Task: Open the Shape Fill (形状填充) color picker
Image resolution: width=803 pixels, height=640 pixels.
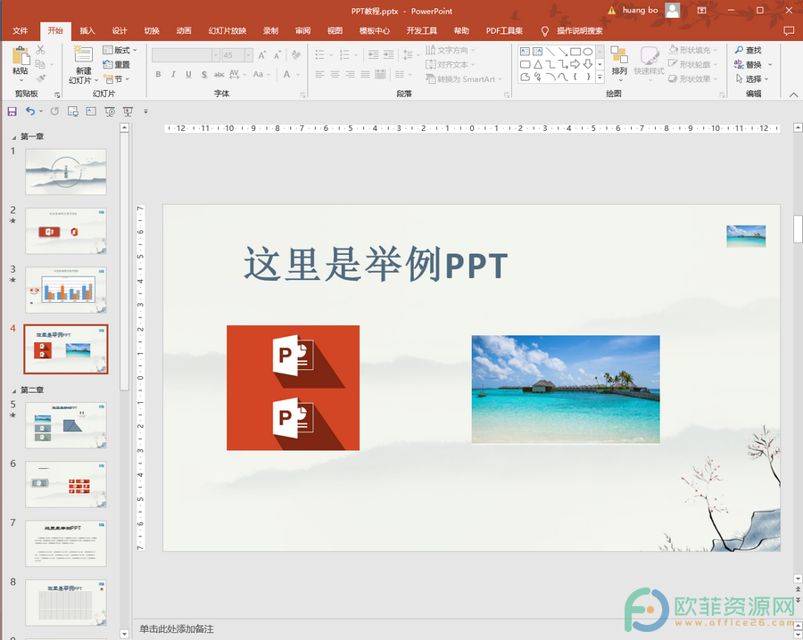Action: 693,50
